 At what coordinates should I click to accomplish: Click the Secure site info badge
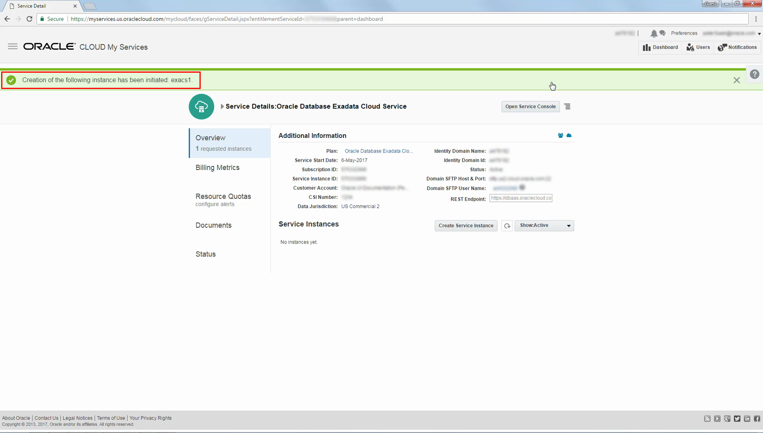click(52, 19)
